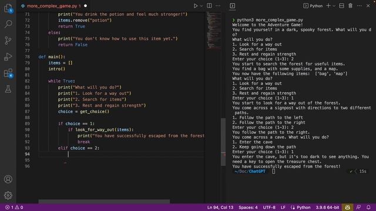Click the terminal prompt path ~/Doc/ChatGPT
376x211 pixels.
pyautogui.click(x=250, y=171)
